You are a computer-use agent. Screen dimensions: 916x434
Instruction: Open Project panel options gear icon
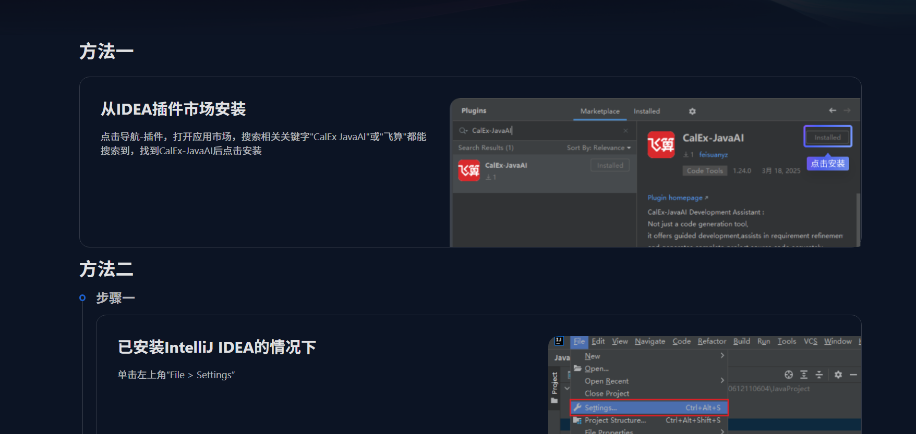pyautogui.click(x=838, y=375)
